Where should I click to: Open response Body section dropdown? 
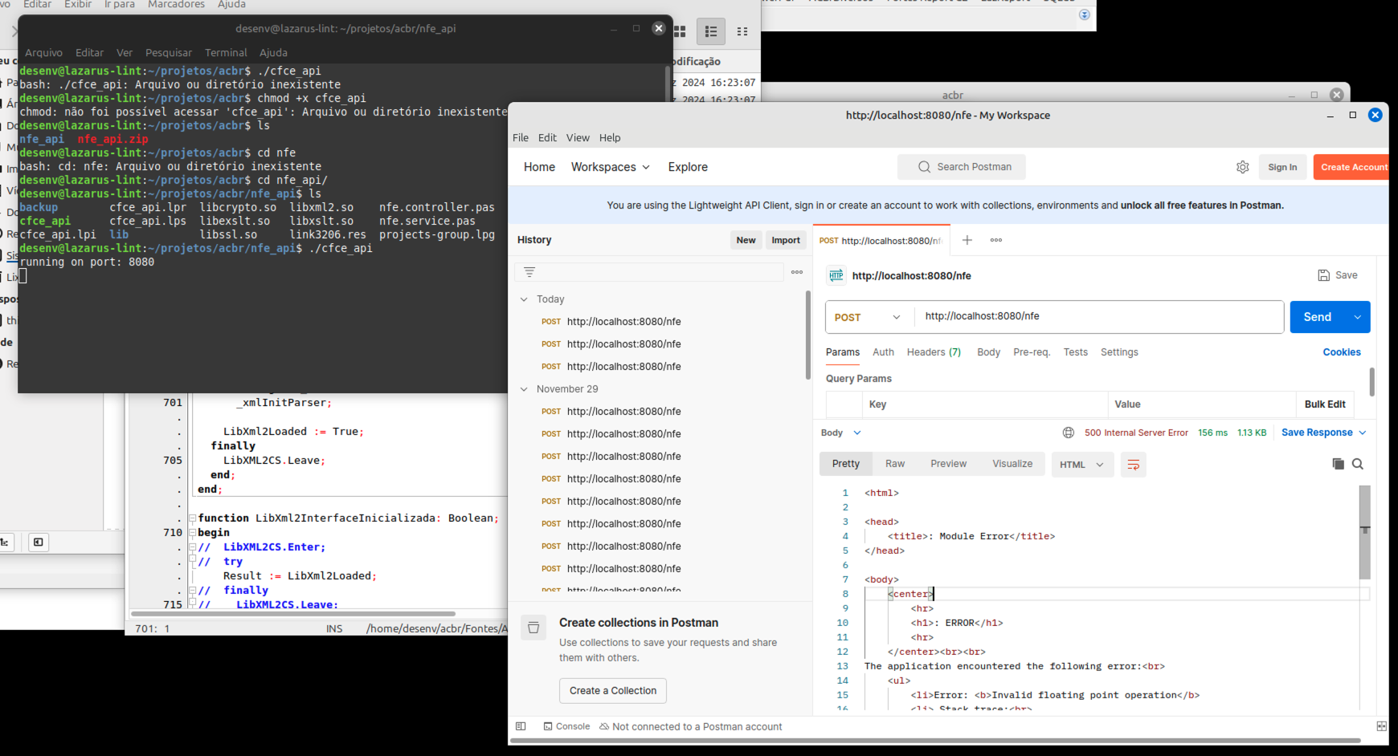(841, 433)
